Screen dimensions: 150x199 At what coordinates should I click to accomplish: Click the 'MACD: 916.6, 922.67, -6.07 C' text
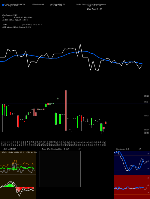tap(15, 20)
